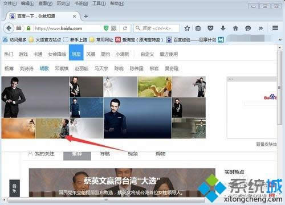Reload the page with refresh icon

(125, 28)
